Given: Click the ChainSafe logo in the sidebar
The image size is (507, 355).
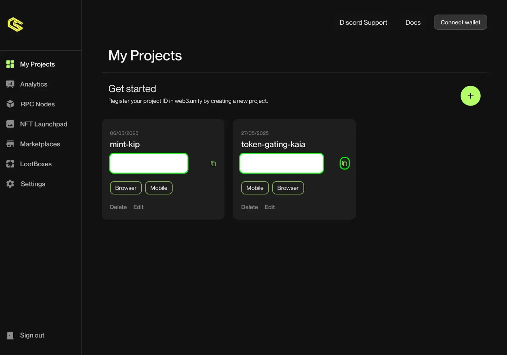Looking at the screenshot, I should point(15,25).
